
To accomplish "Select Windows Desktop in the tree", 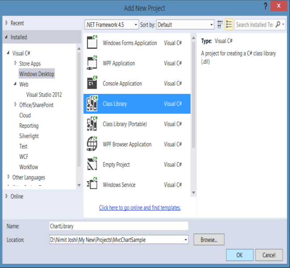I will [37, 74].
